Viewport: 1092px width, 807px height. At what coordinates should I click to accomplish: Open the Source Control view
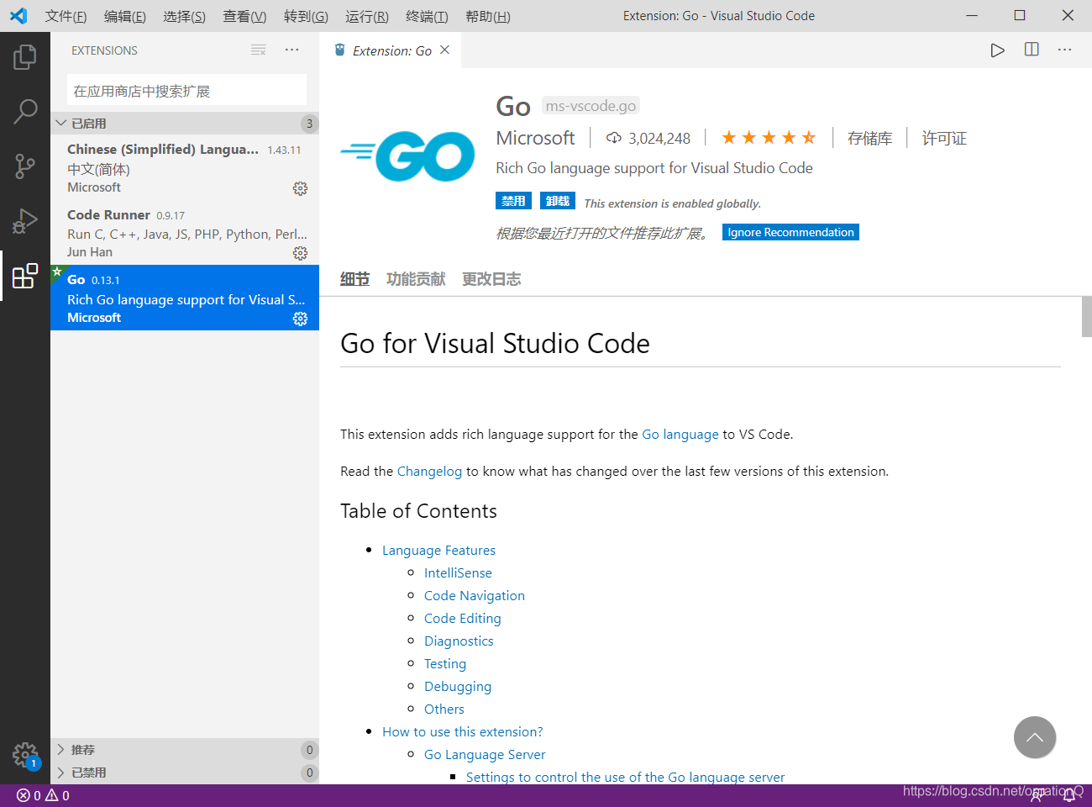(x=25, y=166)
